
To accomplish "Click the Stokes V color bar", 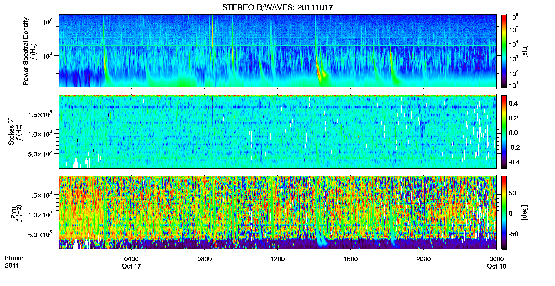I will (504, 132).
